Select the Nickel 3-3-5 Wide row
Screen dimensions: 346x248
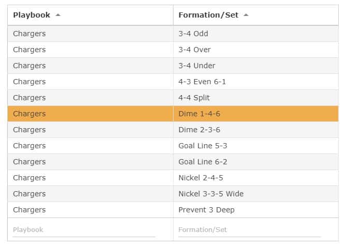click(173, 194)
